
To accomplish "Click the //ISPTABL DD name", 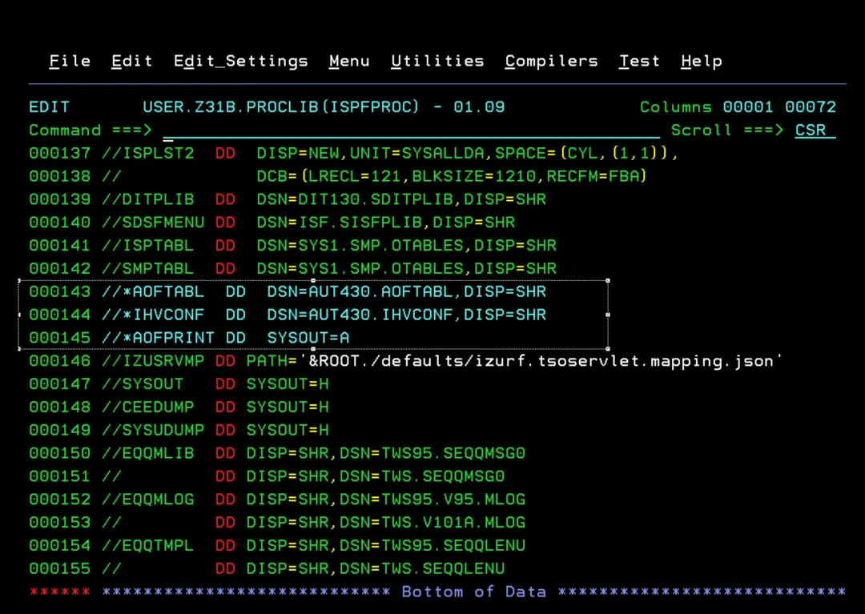I will tap(148, 246).
